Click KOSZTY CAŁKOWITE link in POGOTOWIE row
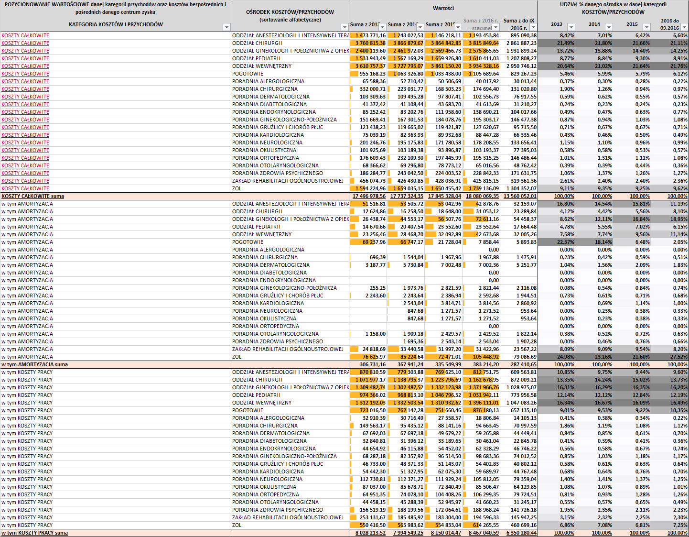Screen dimensions: 689x537 click(25, 74)
